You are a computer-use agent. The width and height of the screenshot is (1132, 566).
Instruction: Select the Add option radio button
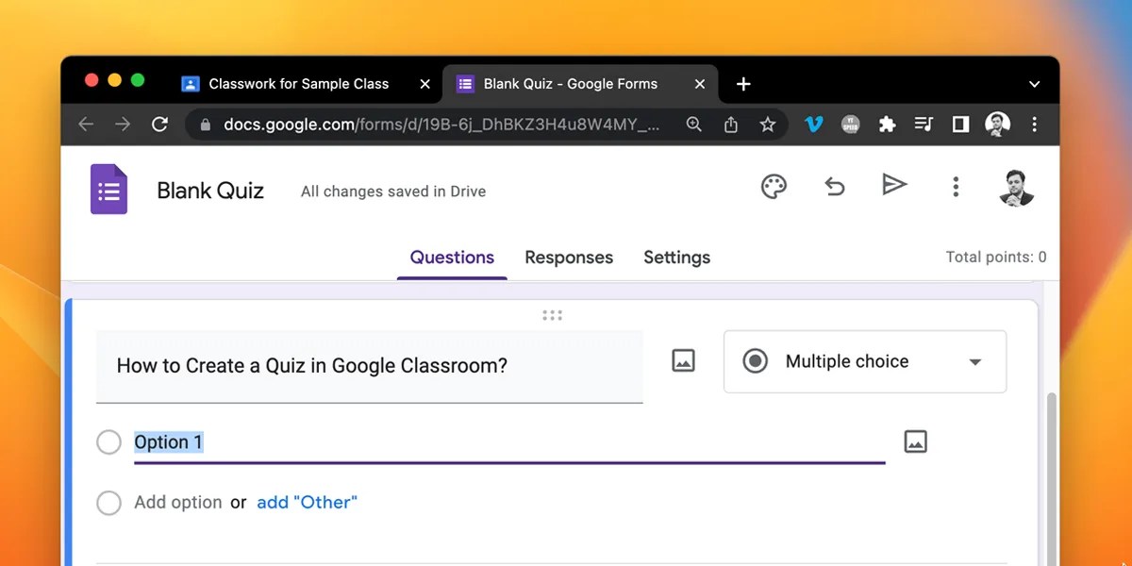pyautogui.click(x=108, y=502)
